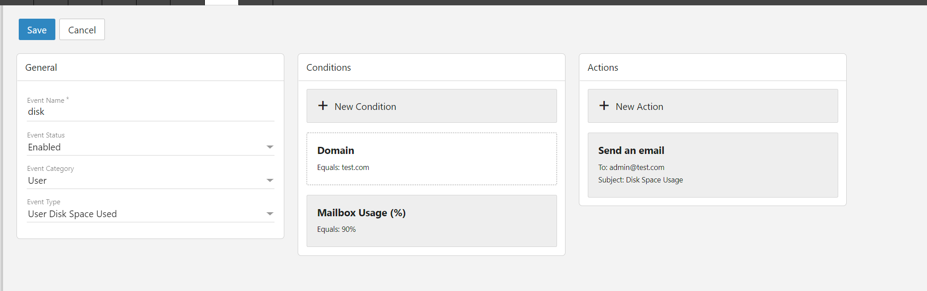Screen dimensions: 927x291
Task: Cancel editing the event
Action: coord(82,30)
